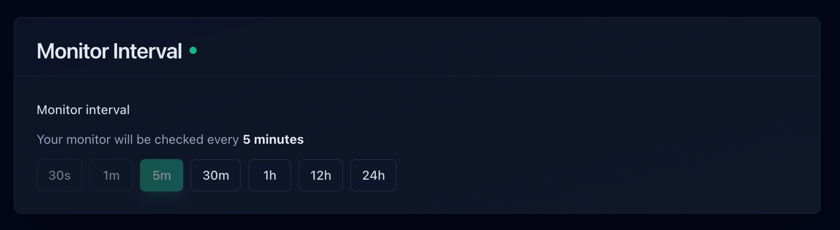Click the bold '5 minutes' text
The width and height of the screenshot is (840, 230).
click(x=273, y=140)
